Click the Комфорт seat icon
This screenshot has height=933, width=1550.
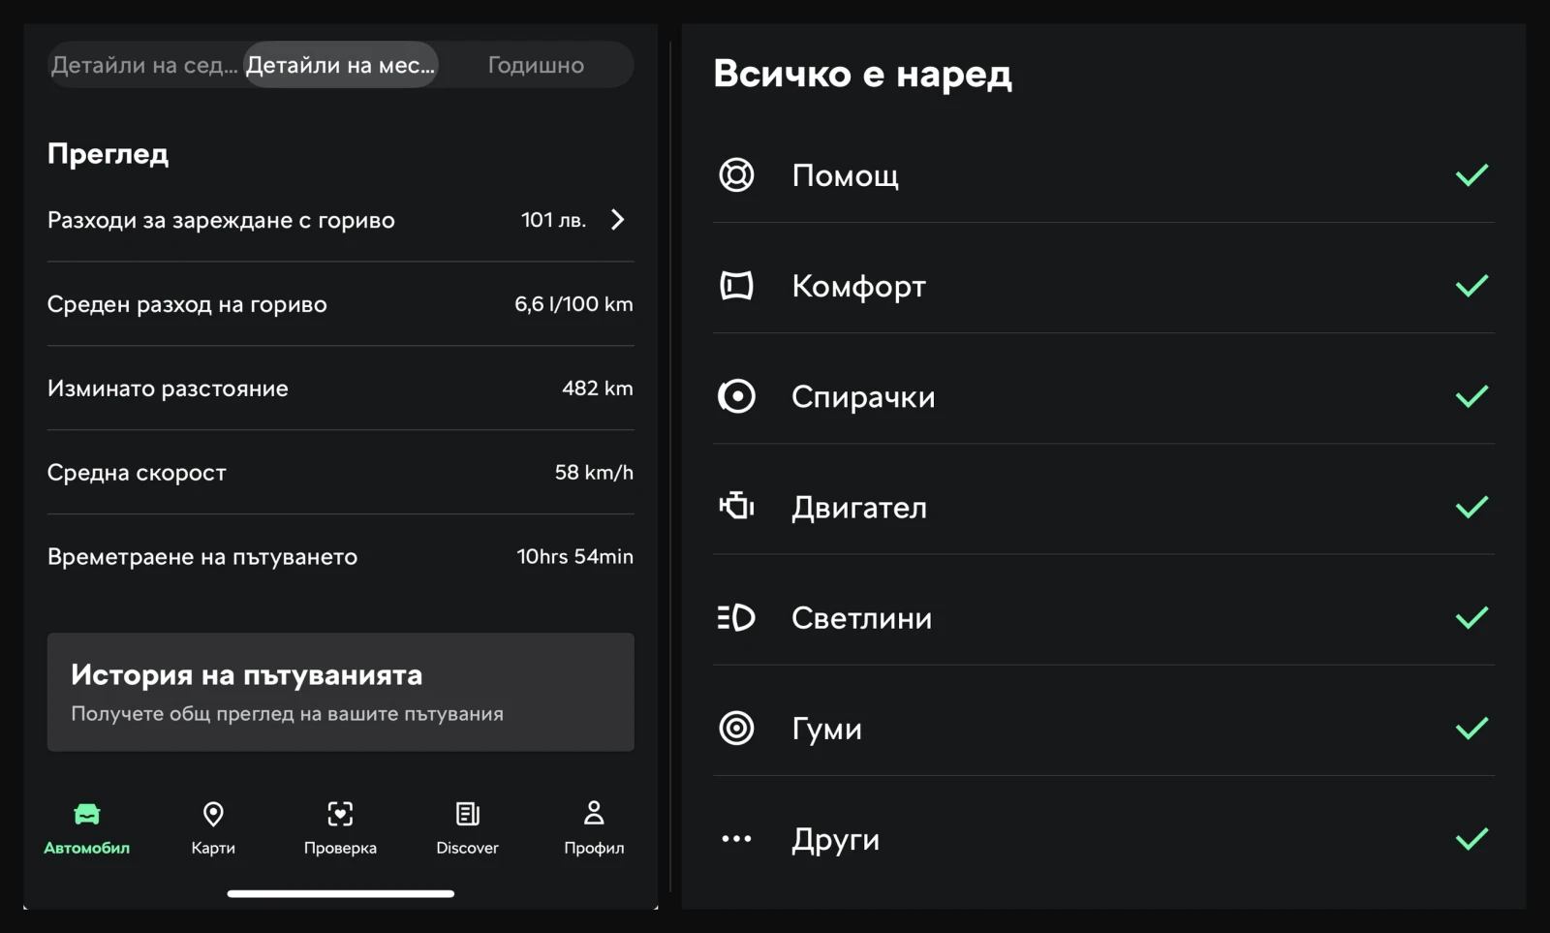pos(736,286)
